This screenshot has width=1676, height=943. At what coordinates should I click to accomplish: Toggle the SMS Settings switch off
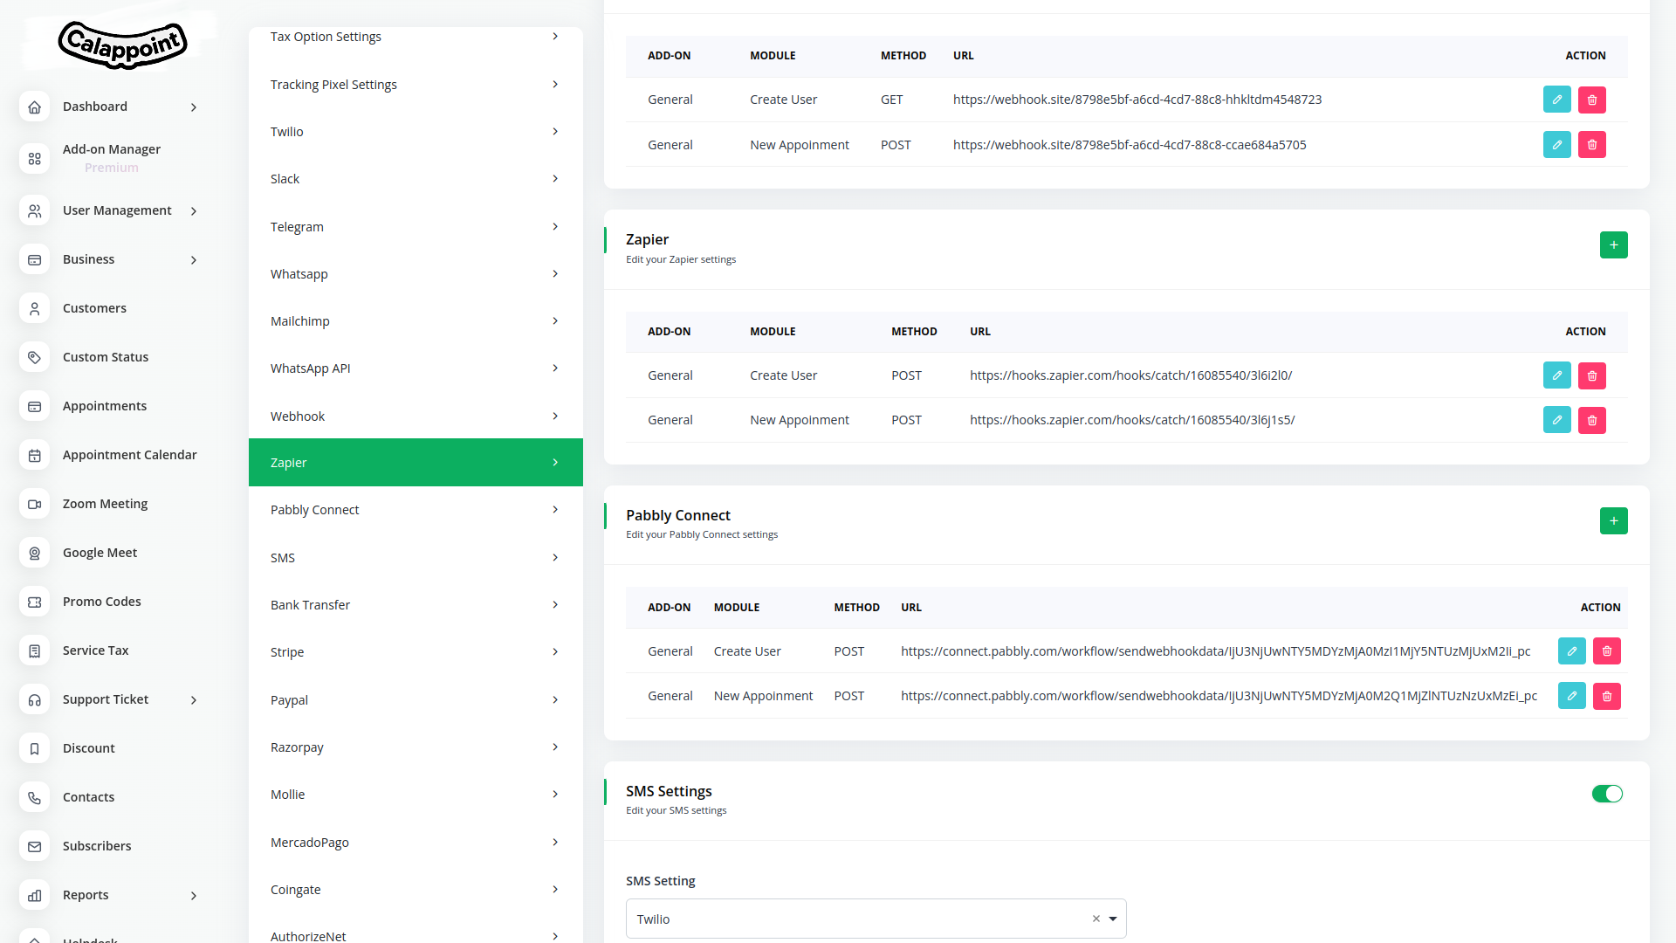tap(1606, 794)
